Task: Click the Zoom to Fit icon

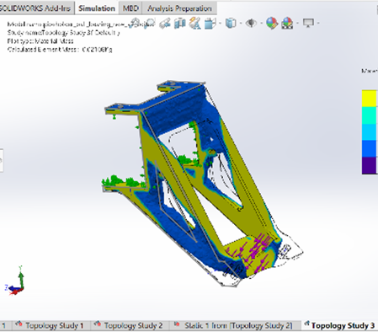Action: (136, 23)
